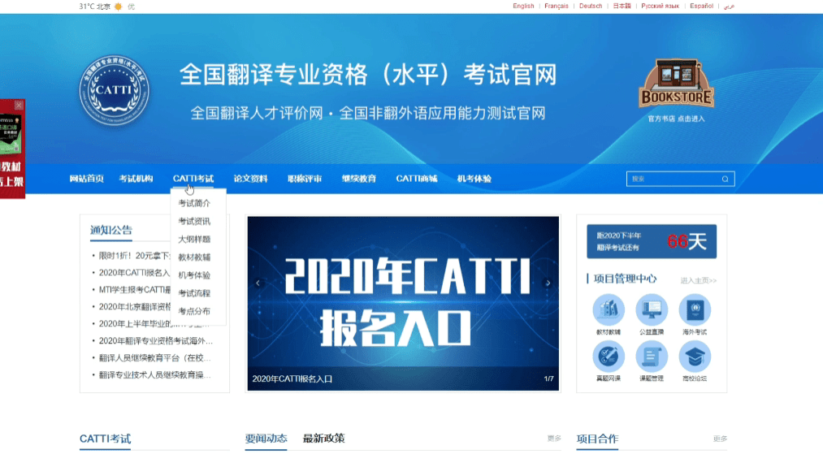This screenshot has width=823, height=454.
Task: Switch site language to Arabic
Action: click(x=729, y=6)
